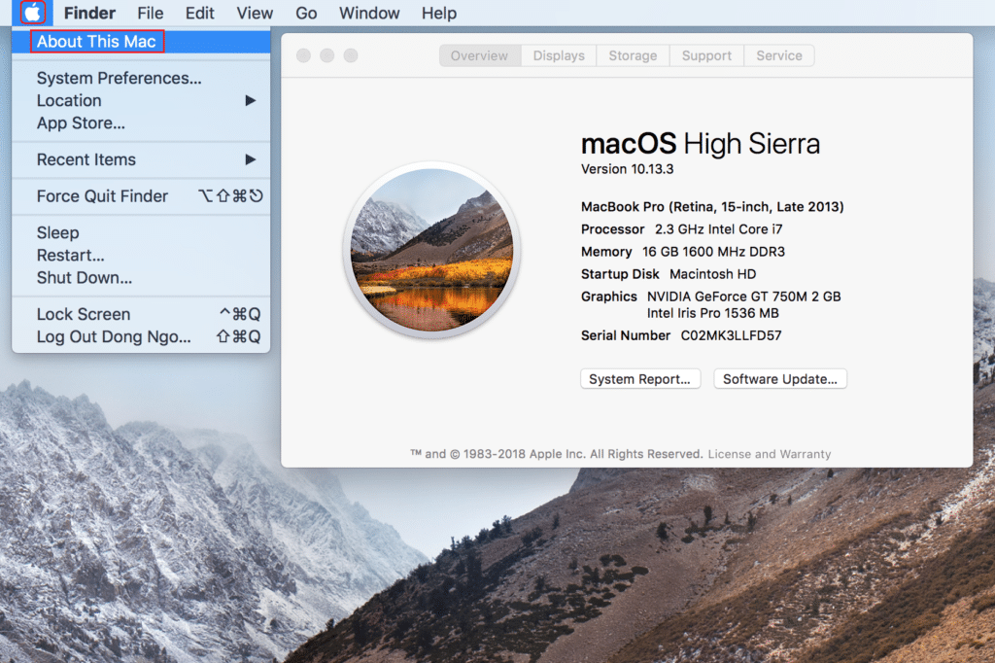Click the macOS High Sierra round artwork

(x=431, y=250)
